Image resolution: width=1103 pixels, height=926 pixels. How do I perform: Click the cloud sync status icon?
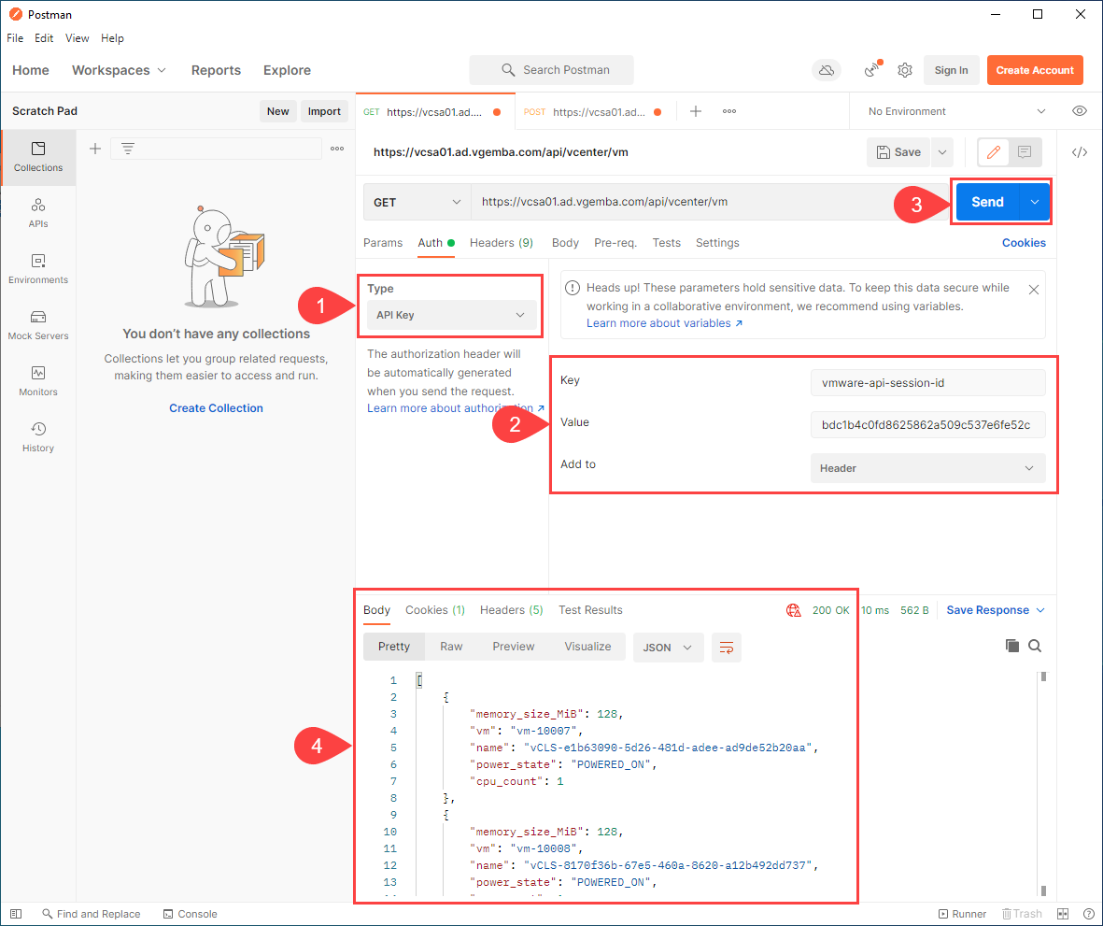pyautogui.click(x=827, y=70)
